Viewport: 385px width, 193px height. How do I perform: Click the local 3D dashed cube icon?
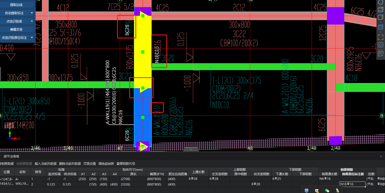(x=380, y=45)
